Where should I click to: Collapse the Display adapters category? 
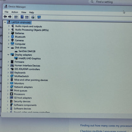pyautogui.click(x=8, y=55)
